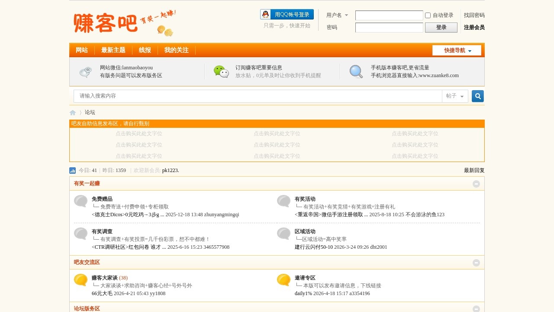Click the speech bubble icon beside 赚客大家谈
Image resolution: width=554 pixels, height=312 pixels.
point(80,281)
